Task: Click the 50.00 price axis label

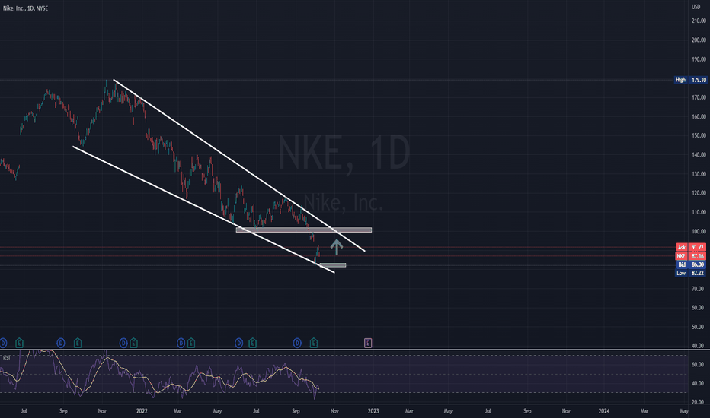Action: tap(698, 327)
